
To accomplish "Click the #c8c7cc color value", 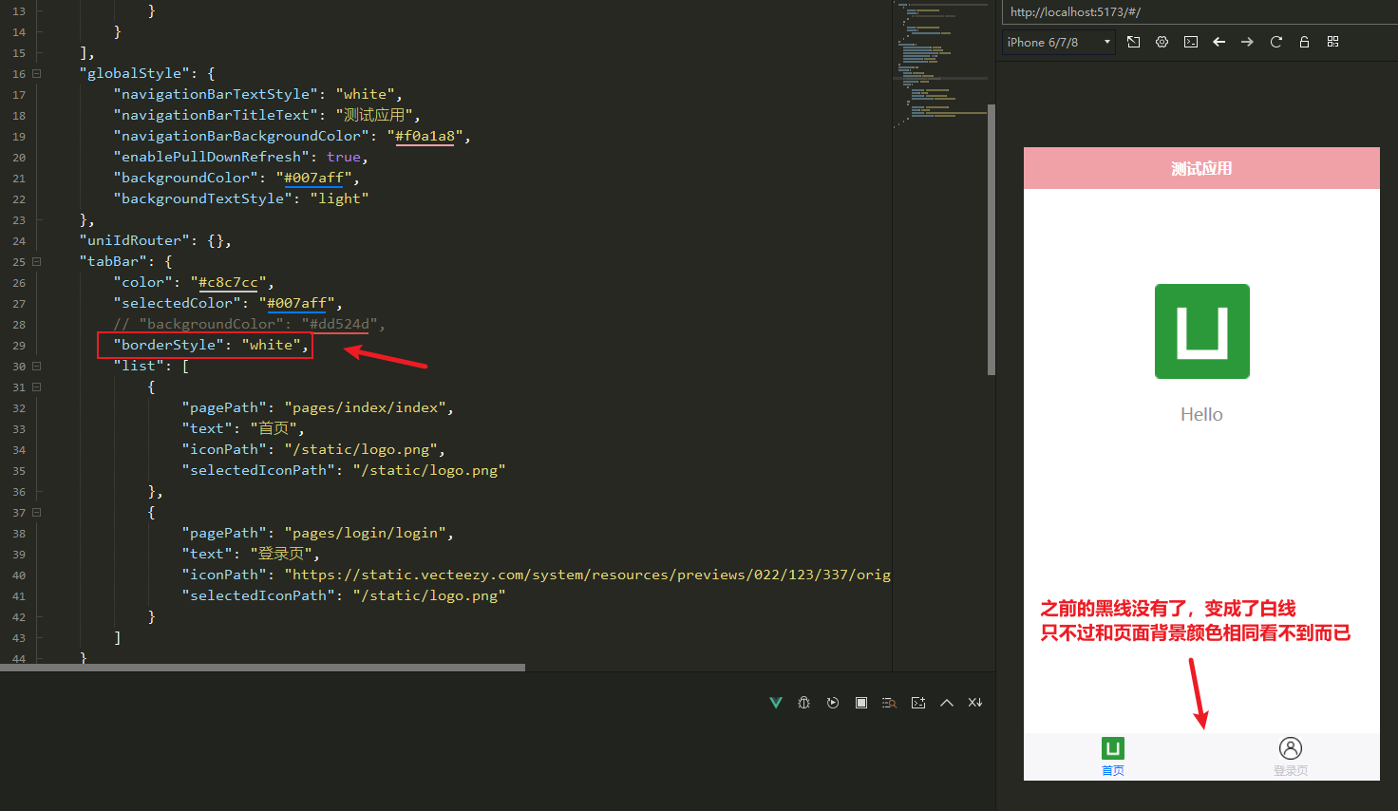I will coord(228,282).
